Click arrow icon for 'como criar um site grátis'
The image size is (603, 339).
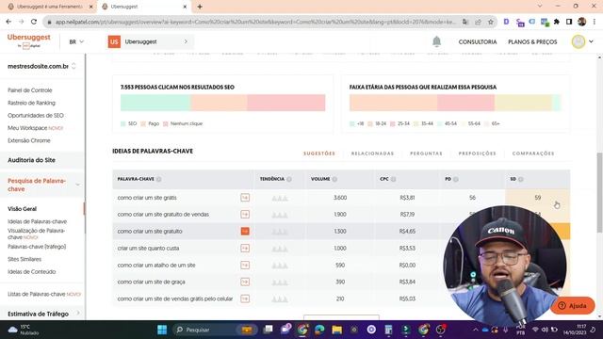(x=245, y=198)
